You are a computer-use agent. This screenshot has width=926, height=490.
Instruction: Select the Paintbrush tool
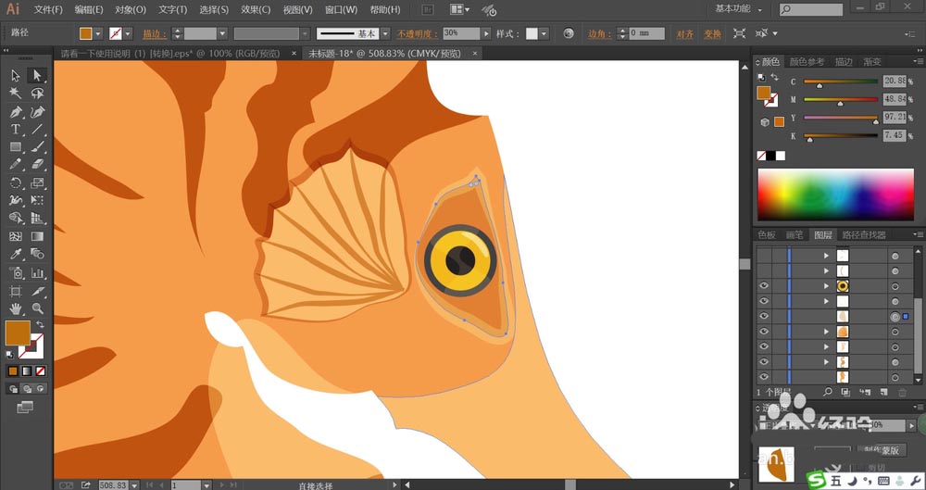[37, 147]
